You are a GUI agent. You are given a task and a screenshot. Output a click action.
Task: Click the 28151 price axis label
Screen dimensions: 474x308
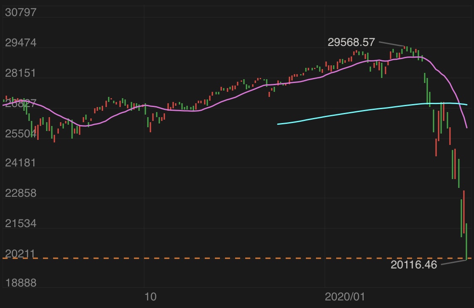pyautogui.click(x=20, y=73)
